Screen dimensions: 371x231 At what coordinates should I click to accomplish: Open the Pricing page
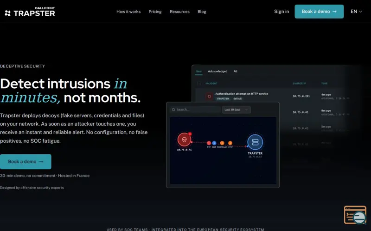click(155, 12)
